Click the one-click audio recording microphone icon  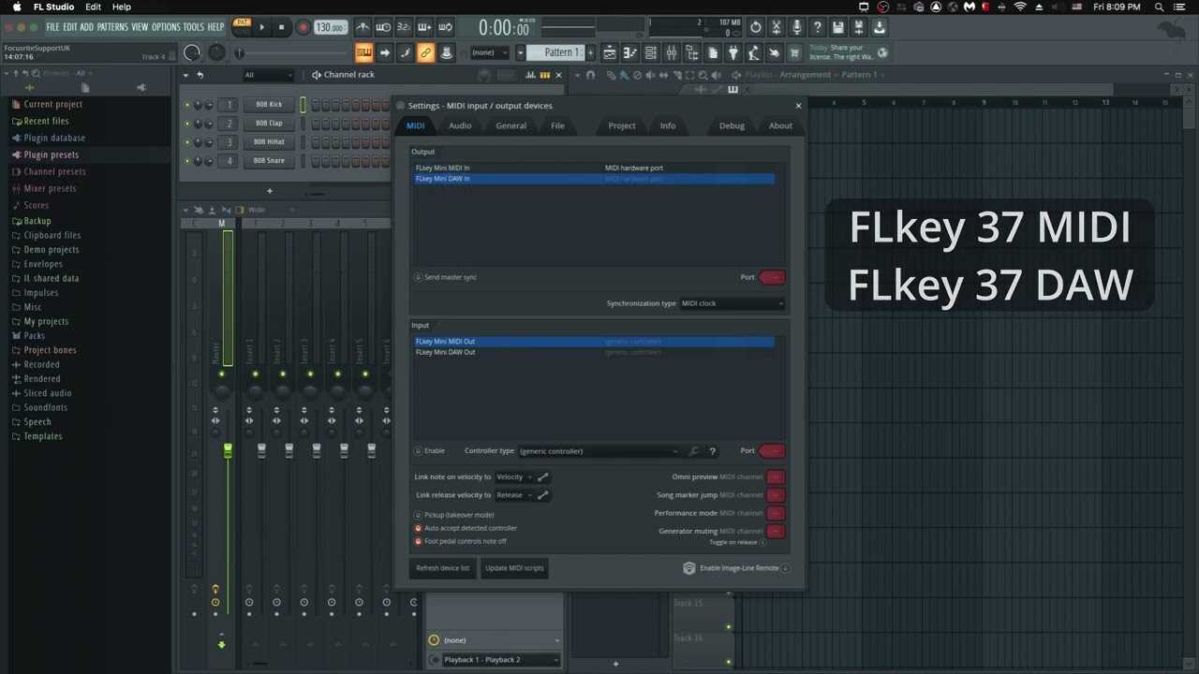(x=796, y=27)
